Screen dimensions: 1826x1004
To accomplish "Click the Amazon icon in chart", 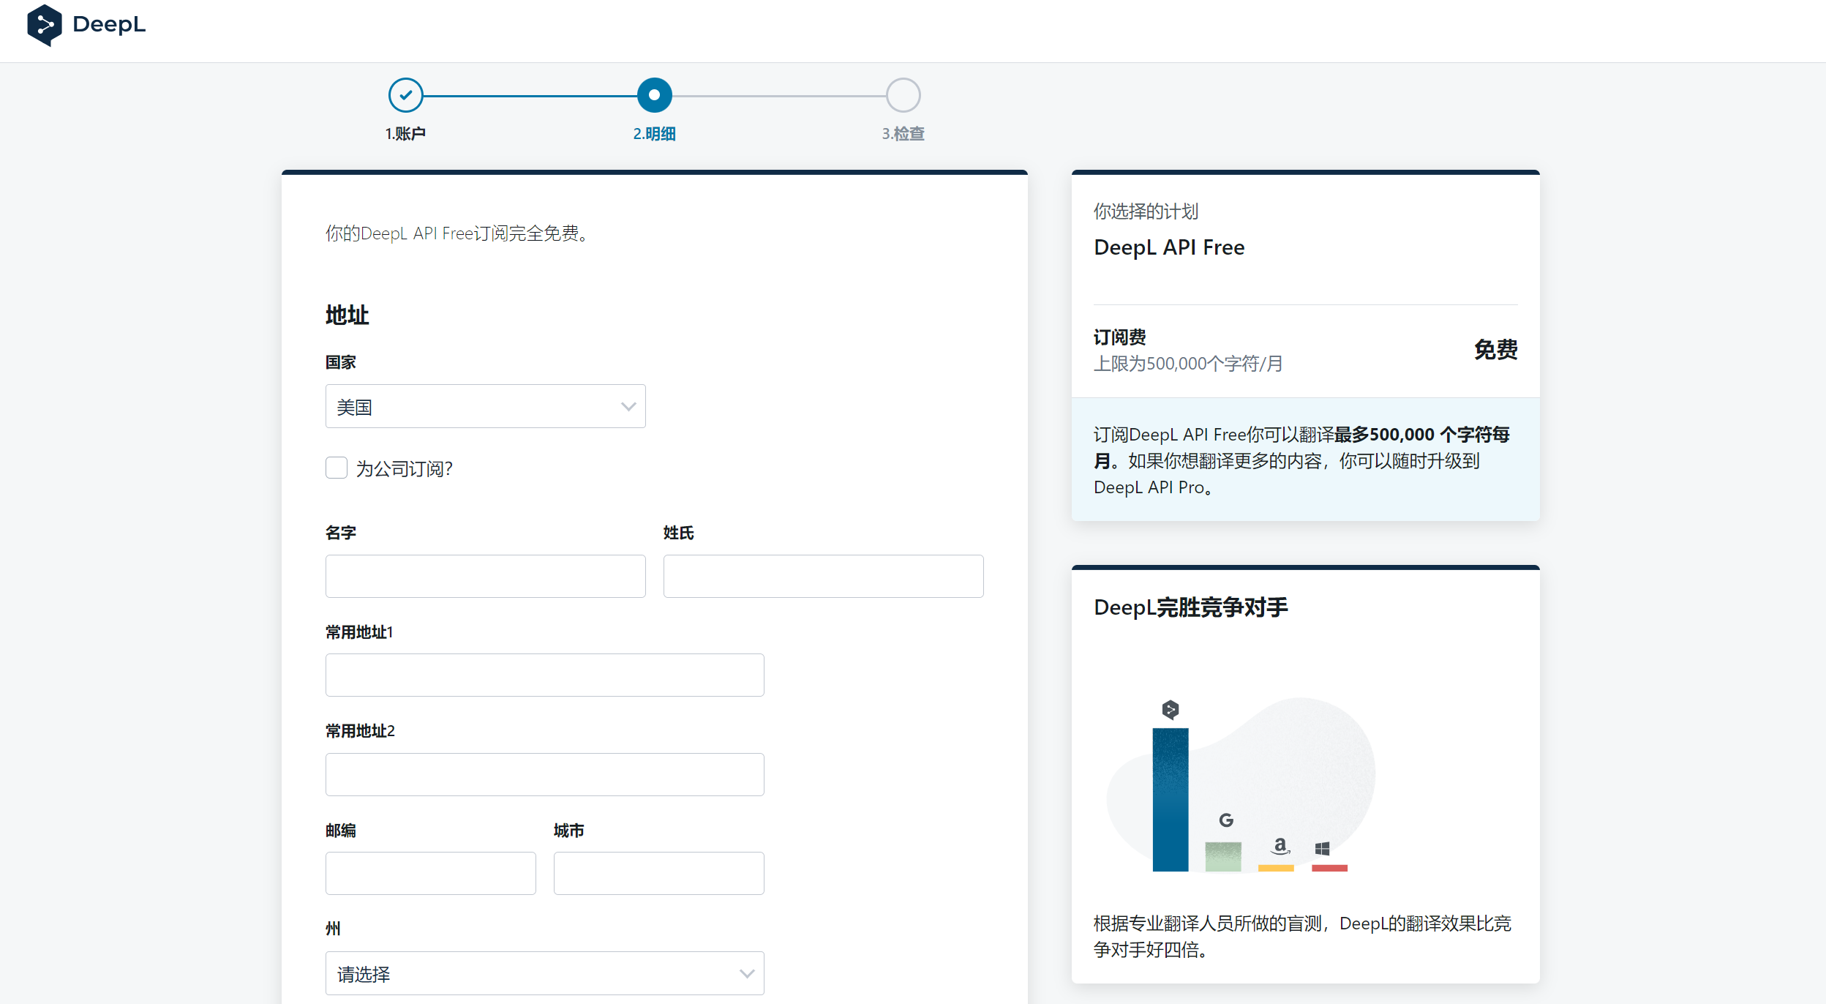I will pyautogui.click(x=1280, y=846).
